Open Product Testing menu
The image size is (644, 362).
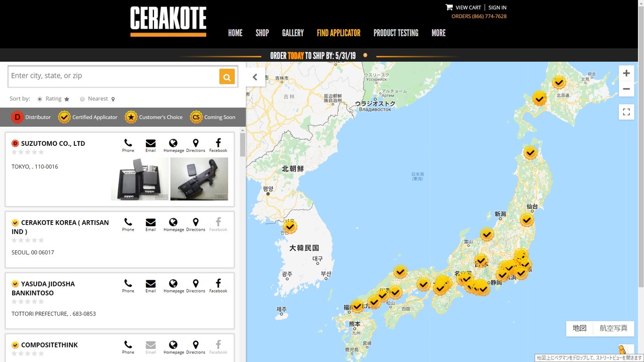point(396,33)
